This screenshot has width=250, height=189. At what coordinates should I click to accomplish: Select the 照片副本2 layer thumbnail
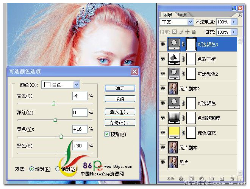[173, 88]
